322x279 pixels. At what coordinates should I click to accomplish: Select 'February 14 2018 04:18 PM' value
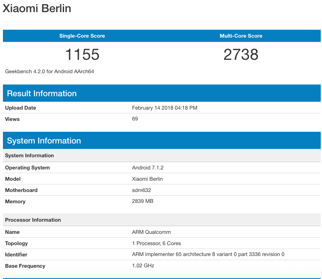point(165,108)
